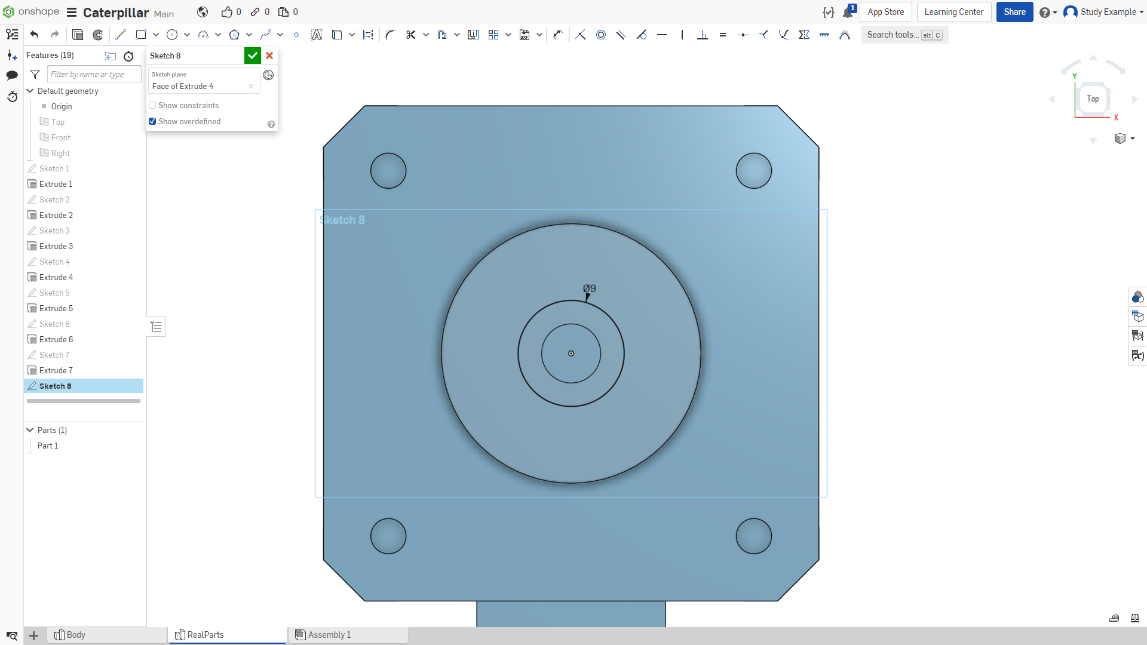This screenshot has width=1147, height=645.
Task: Cancel Sketch 8 with red X
Action: pos(269,56)
